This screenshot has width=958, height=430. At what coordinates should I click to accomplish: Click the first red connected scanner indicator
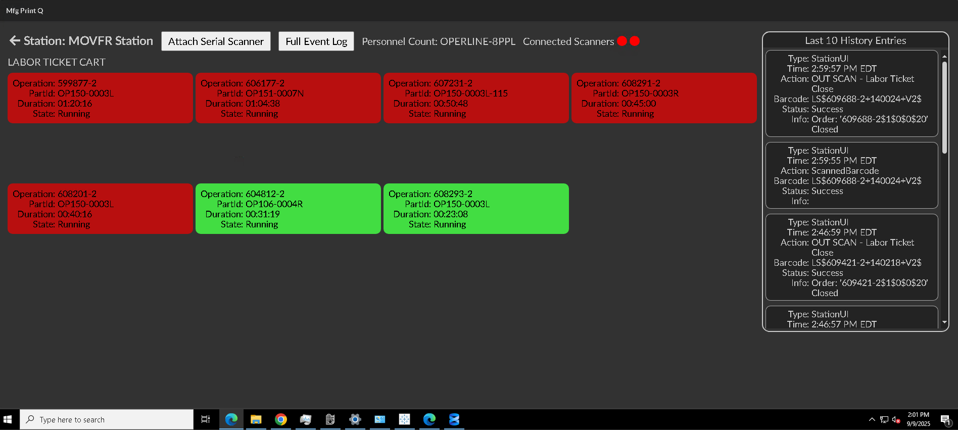tap(622, 41)
